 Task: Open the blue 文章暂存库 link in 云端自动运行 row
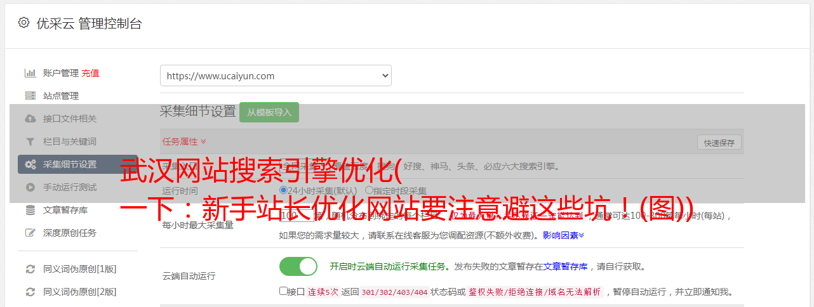565,266
